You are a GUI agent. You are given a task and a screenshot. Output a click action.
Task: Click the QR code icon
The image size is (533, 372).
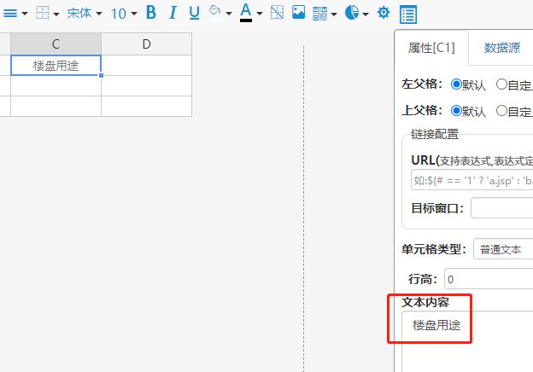point(319,14)
